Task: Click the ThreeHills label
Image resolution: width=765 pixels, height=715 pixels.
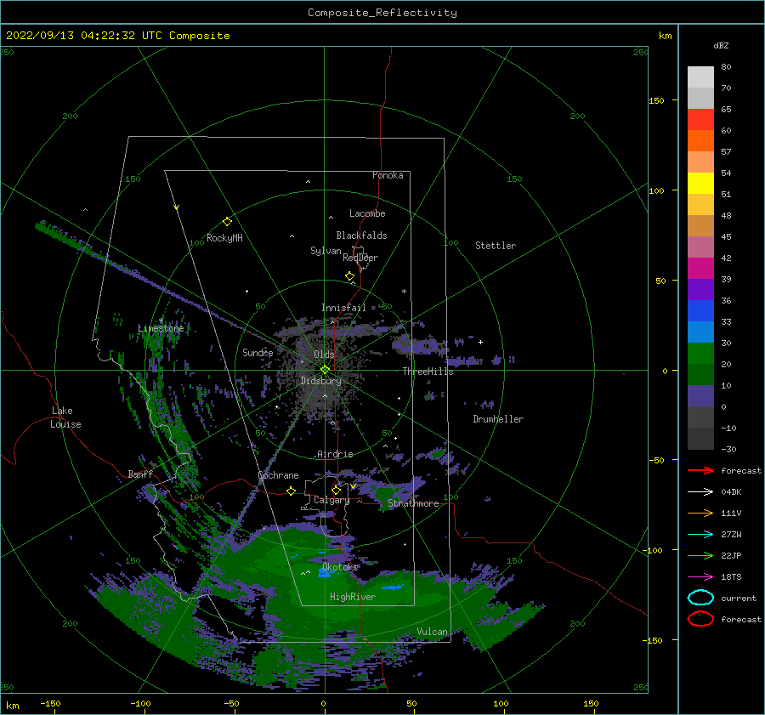Action: pyautogui.click(x=428, y=372)
